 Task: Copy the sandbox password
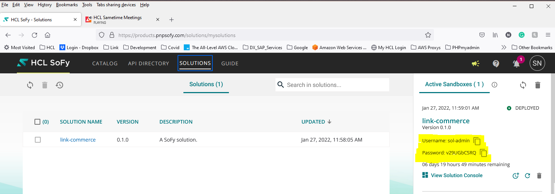coord(484,153)
